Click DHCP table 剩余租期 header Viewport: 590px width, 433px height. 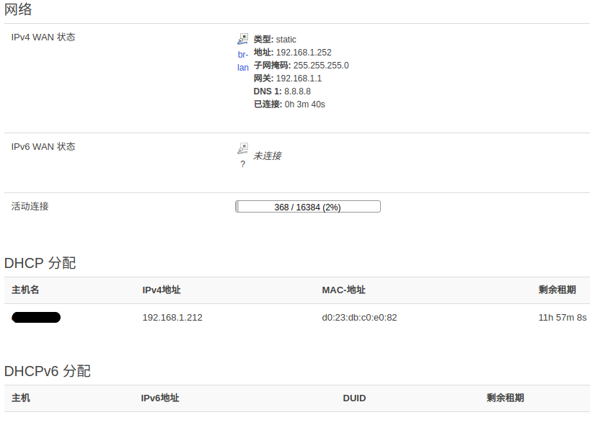click(x=557, y=290)
